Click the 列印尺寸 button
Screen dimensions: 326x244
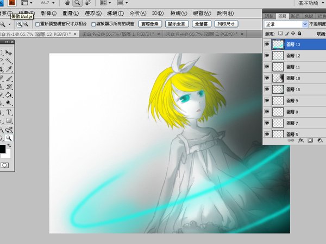point(226,24)
